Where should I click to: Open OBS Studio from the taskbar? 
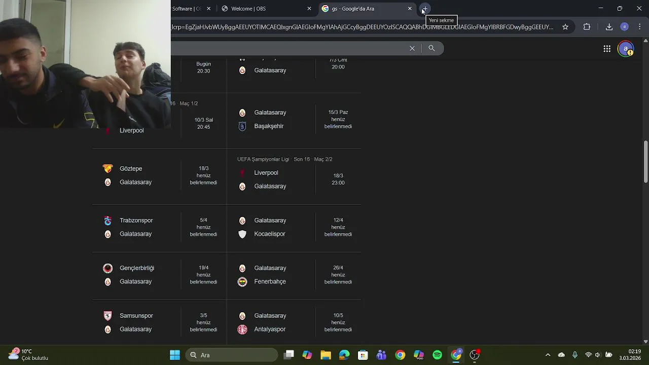[x=475, y=355]
